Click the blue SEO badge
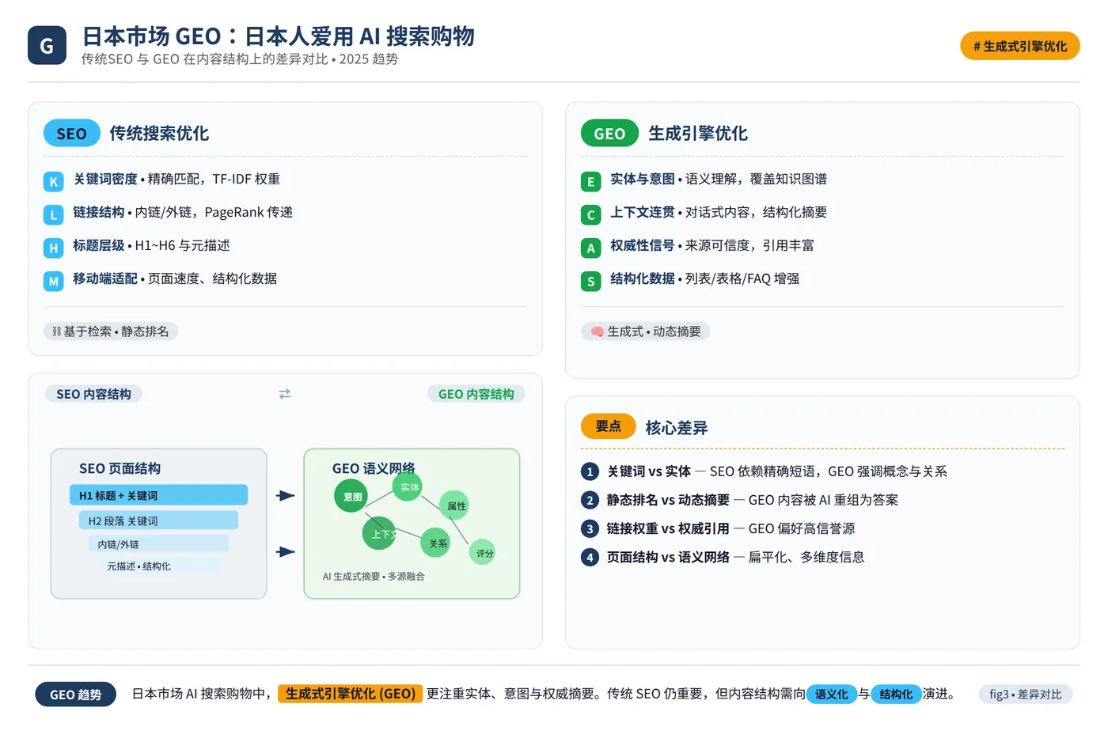The image size is (1108, 738). pos(71,133)
